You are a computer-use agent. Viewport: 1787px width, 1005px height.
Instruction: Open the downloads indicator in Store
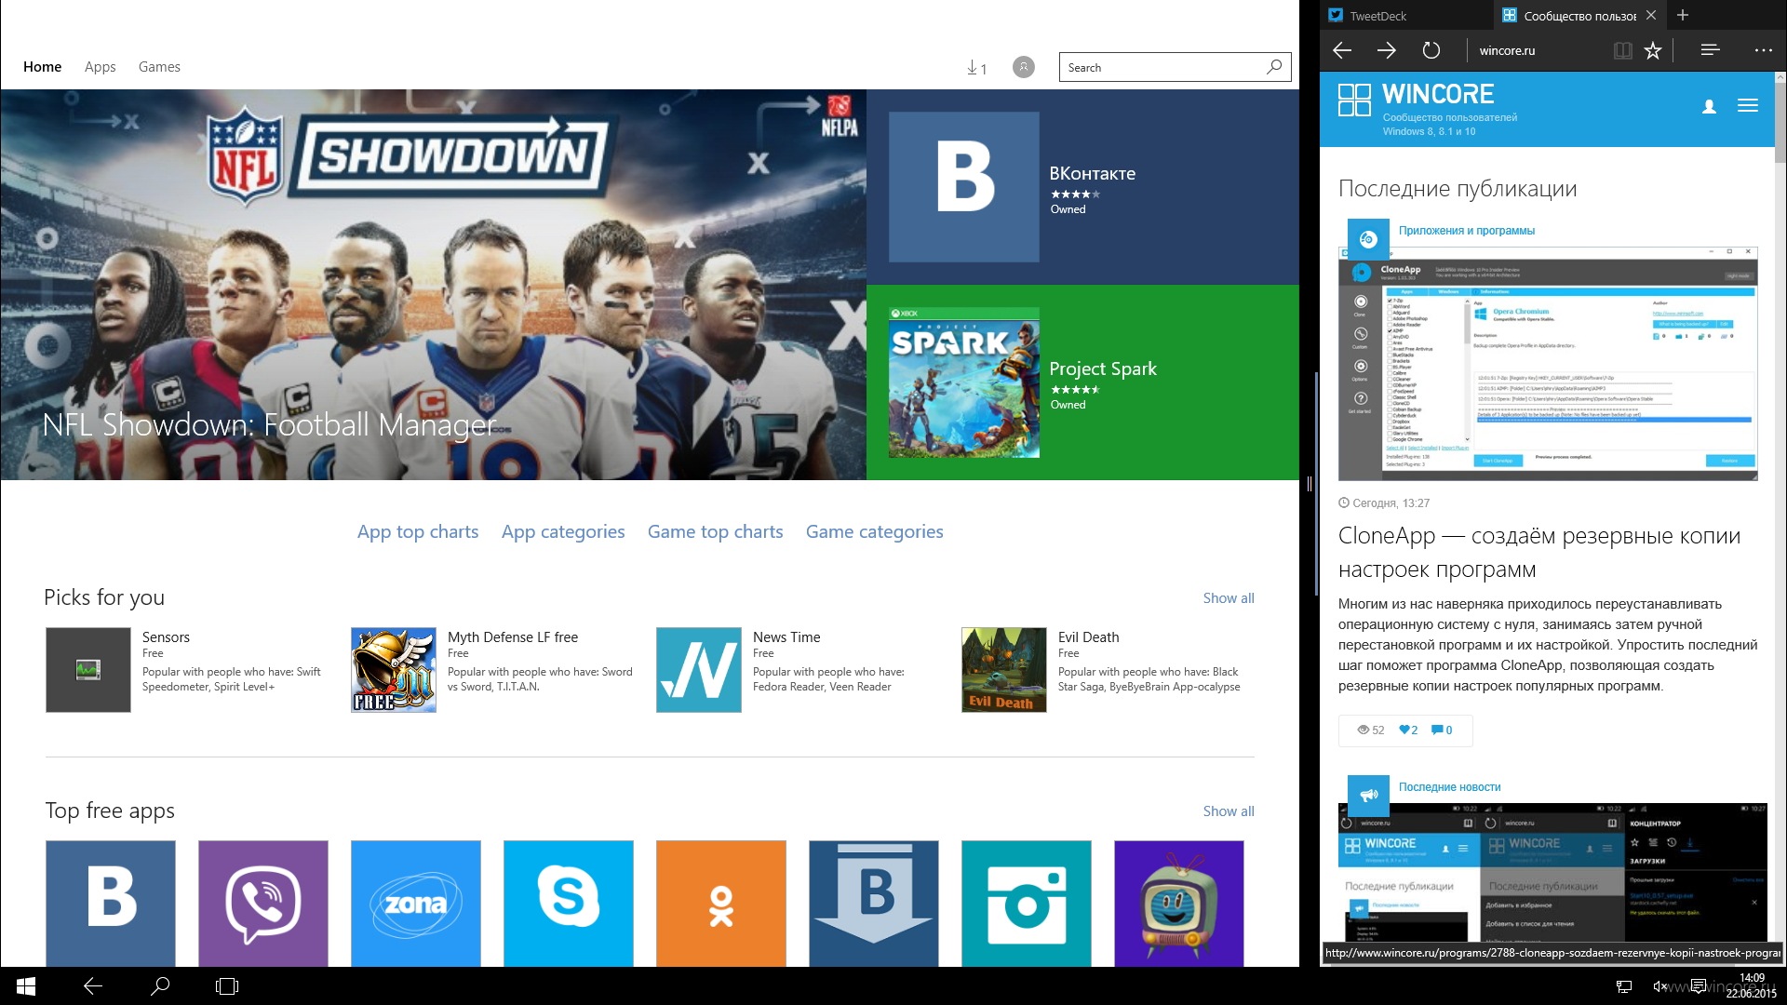click(x=976, y=68)
